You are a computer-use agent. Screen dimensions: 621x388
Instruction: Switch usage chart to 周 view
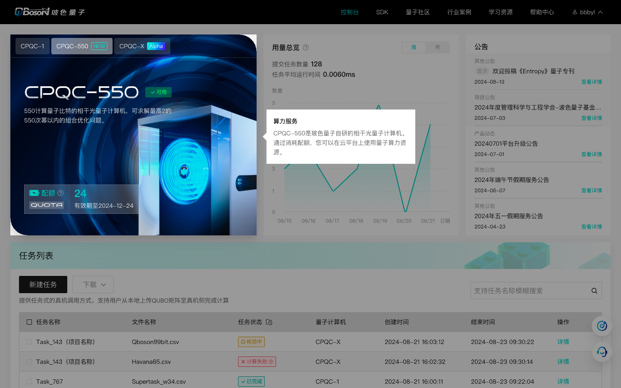414,47
